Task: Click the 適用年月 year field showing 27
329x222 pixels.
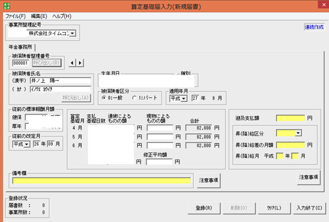Action: point(195,98)
